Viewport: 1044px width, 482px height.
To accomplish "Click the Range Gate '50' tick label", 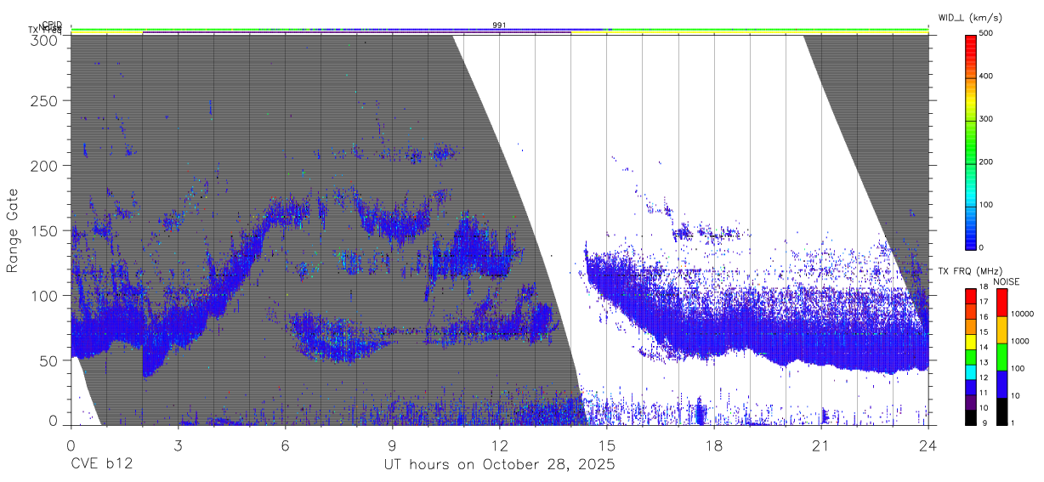I will tap(48, 360).
